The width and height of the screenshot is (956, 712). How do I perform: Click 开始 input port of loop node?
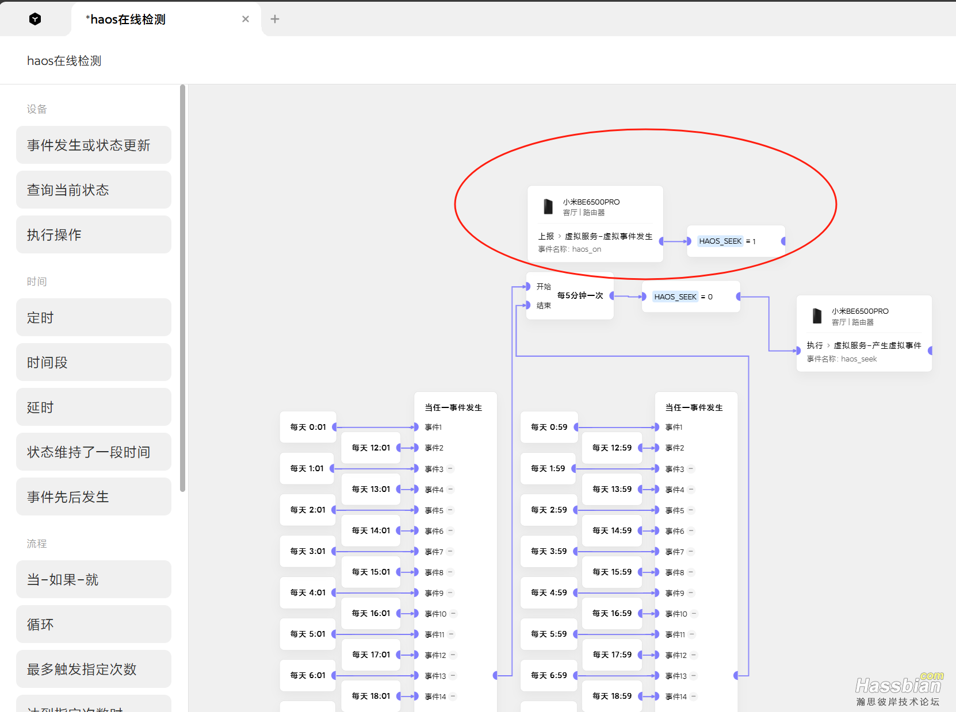(527, 286)
